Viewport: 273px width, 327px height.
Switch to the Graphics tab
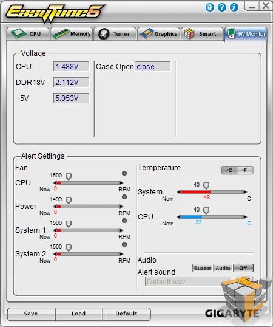(158, 34)
